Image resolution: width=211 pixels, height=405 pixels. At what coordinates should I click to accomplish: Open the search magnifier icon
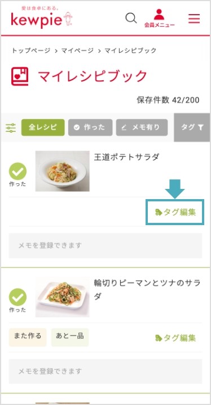coord(131,18)
